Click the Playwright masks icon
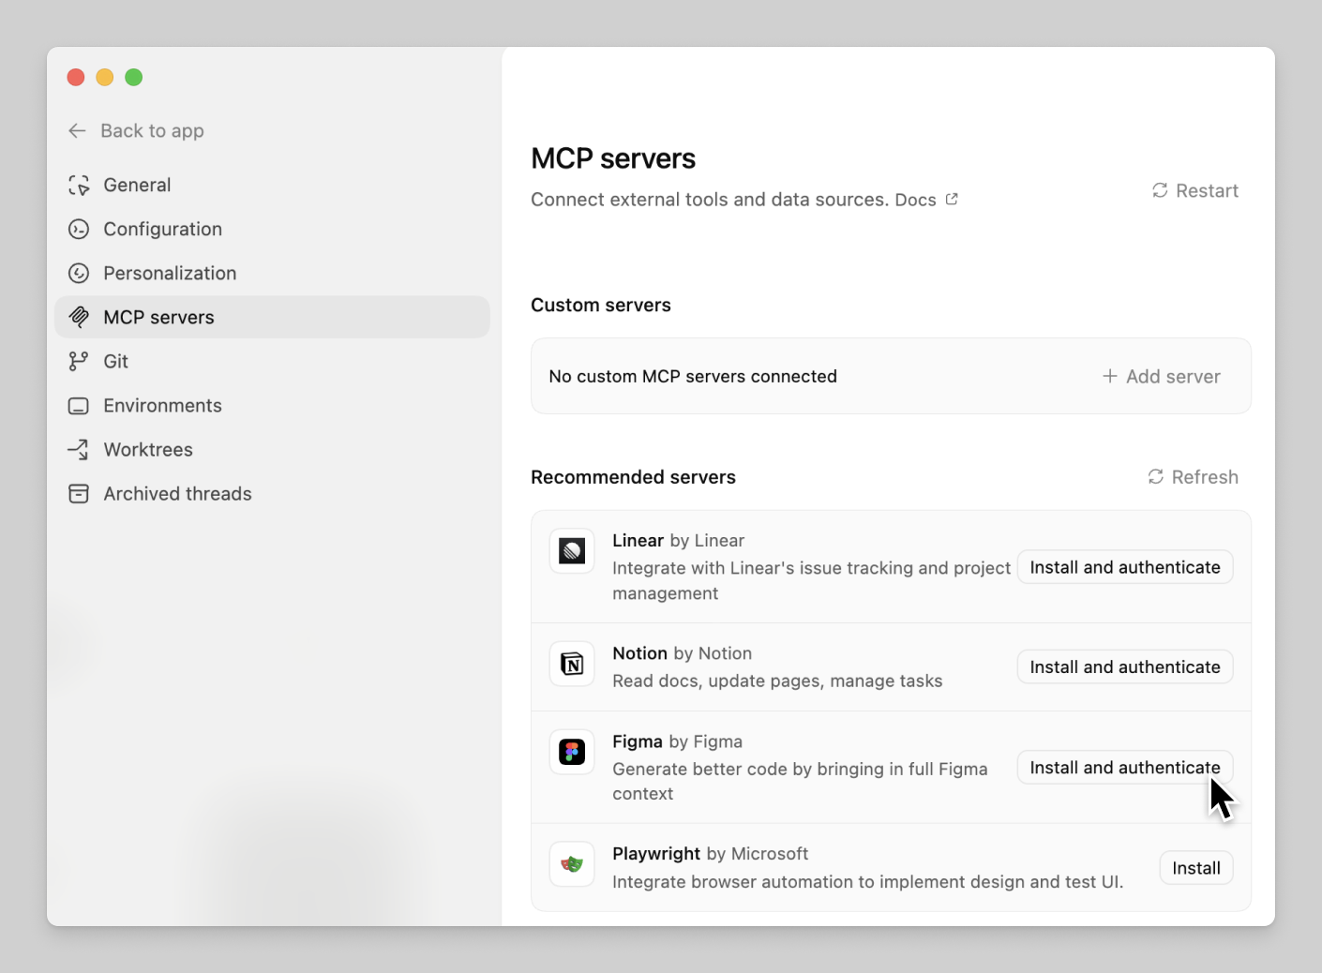This screenshot has height=973, width=1322. point(571,864)
